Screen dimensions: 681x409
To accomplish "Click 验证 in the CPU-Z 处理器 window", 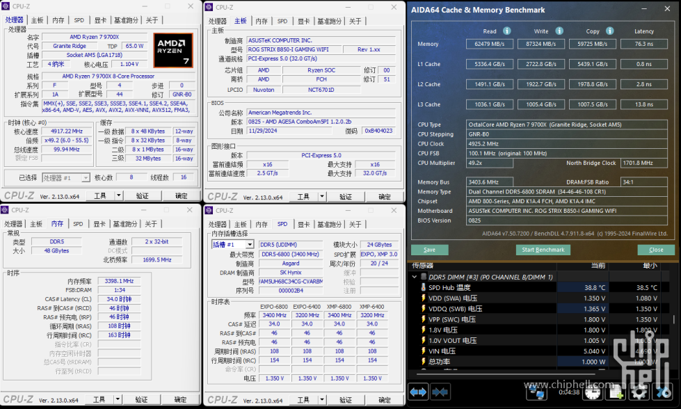I will pos(143,196).
